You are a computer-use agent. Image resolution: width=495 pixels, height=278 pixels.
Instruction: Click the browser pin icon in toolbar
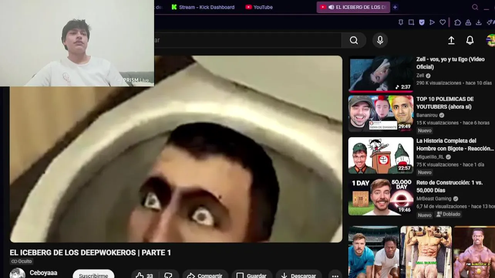[401, 22]
